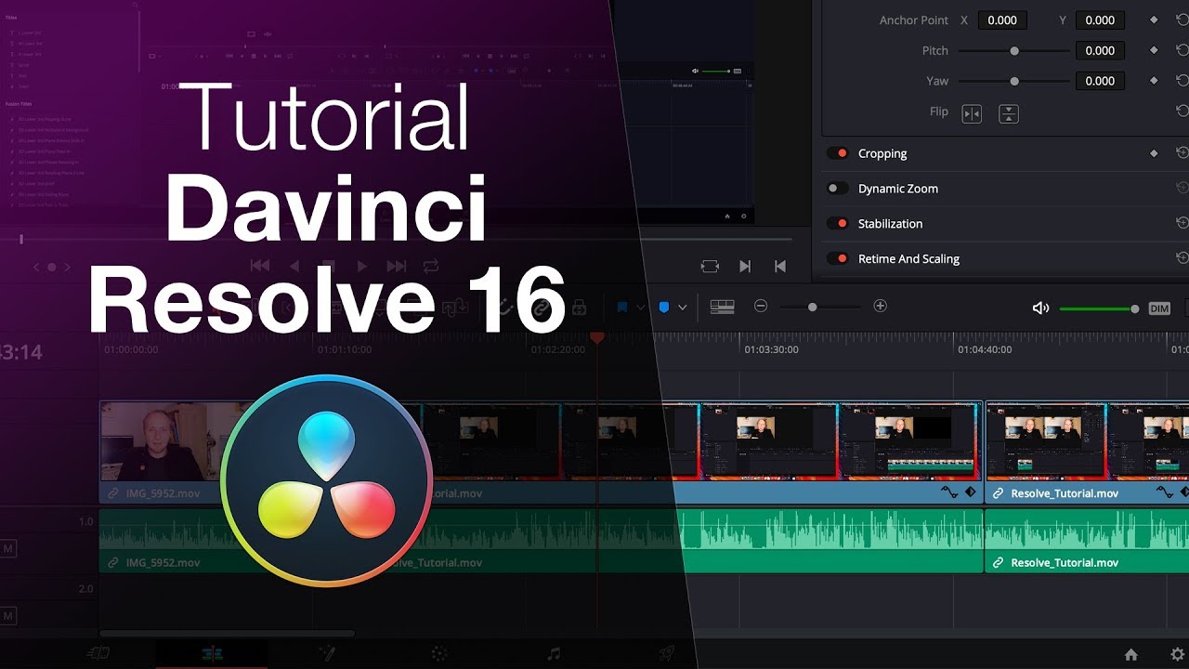Viewport: 1189px width, 669px height.
Task: Jump to previous clip in viewer
Action: [780, 266]
